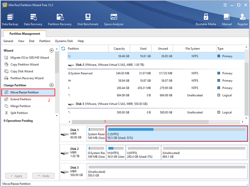Select Disk 1's System Reserved block in the map

[x=96, y=134]
